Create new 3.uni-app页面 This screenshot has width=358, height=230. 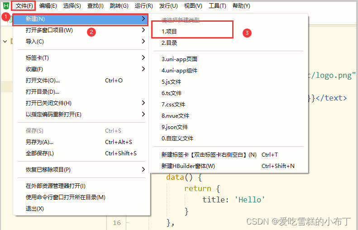(x=228, y=59)
